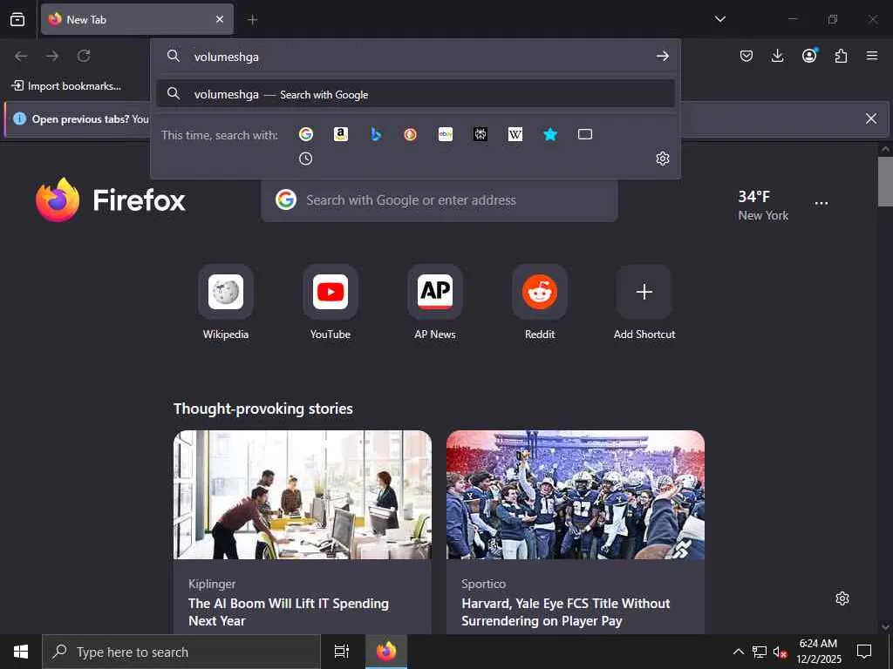The image size is (893, 669).
Task: Search this time with Wikipedia W icon
Action: click(515, 134)
